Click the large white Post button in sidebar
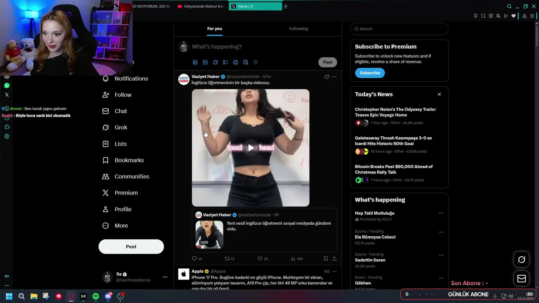The height and width of the screenshot is (303, 539). 131,247
